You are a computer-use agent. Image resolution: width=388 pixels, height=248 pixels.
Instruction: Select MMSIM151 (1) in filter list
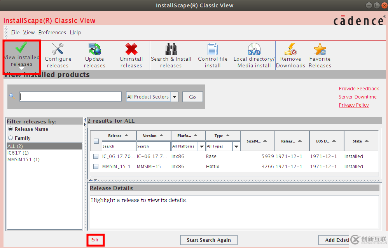45,160
